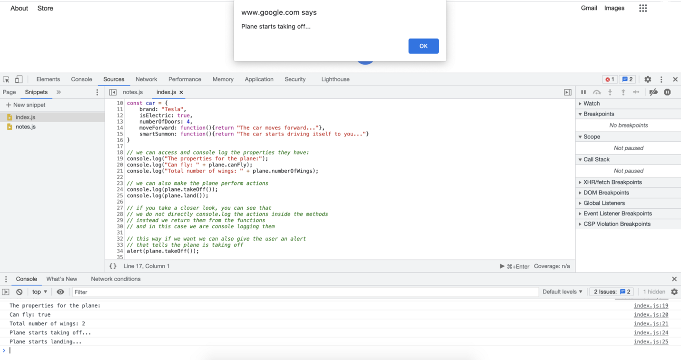Viewport: 681px width, 360px height.
Task: Clear the console with the clear icon
Action: coord(20,292)
